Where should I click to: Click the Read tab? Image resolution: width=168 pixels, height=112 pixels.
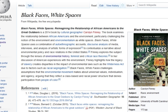(94, 5)
